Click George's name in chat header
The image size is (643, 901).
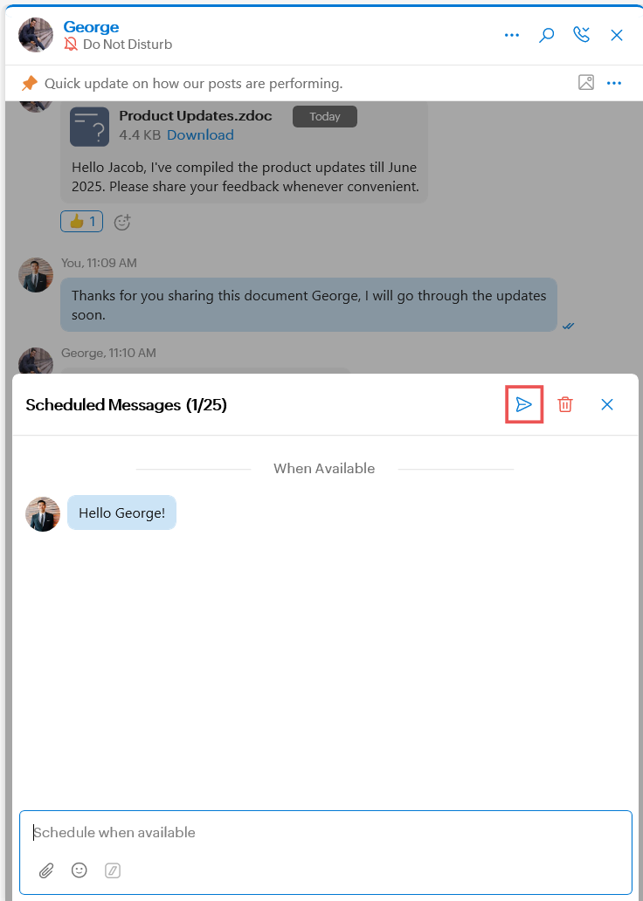[91, 27]
